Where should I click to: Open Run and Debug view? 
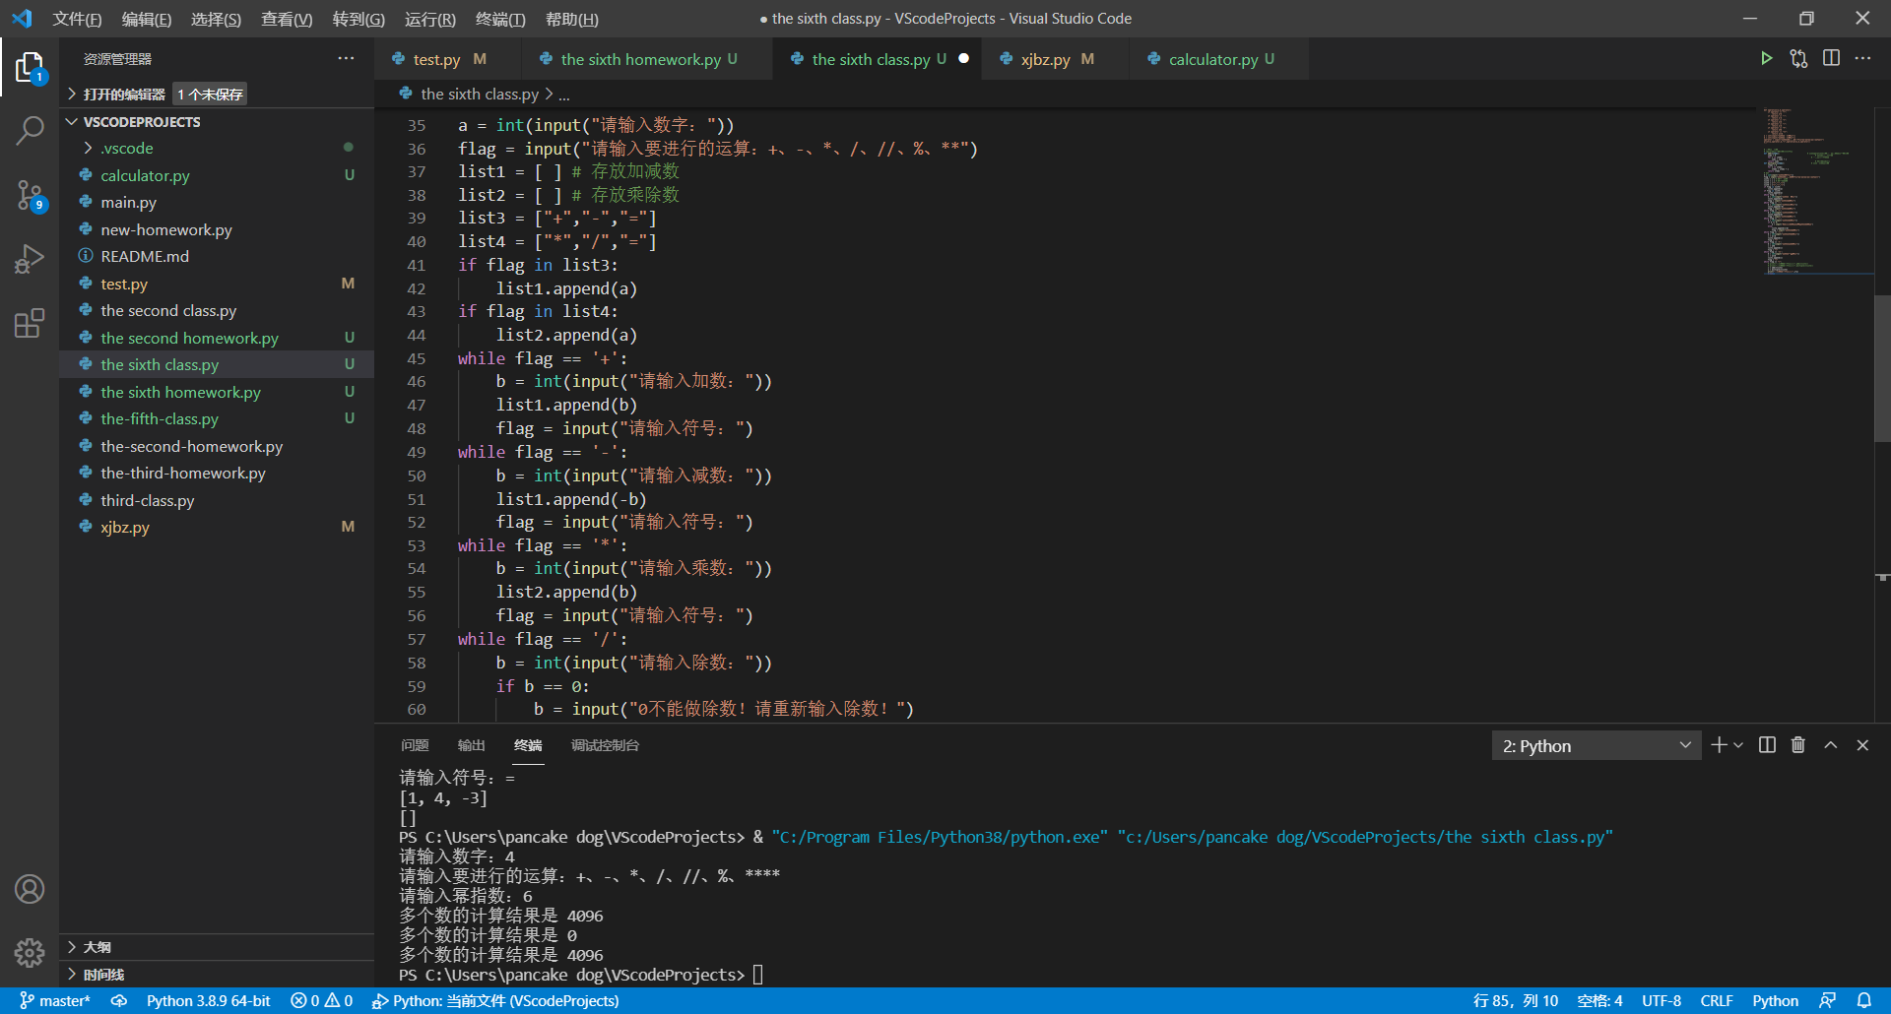30,259
